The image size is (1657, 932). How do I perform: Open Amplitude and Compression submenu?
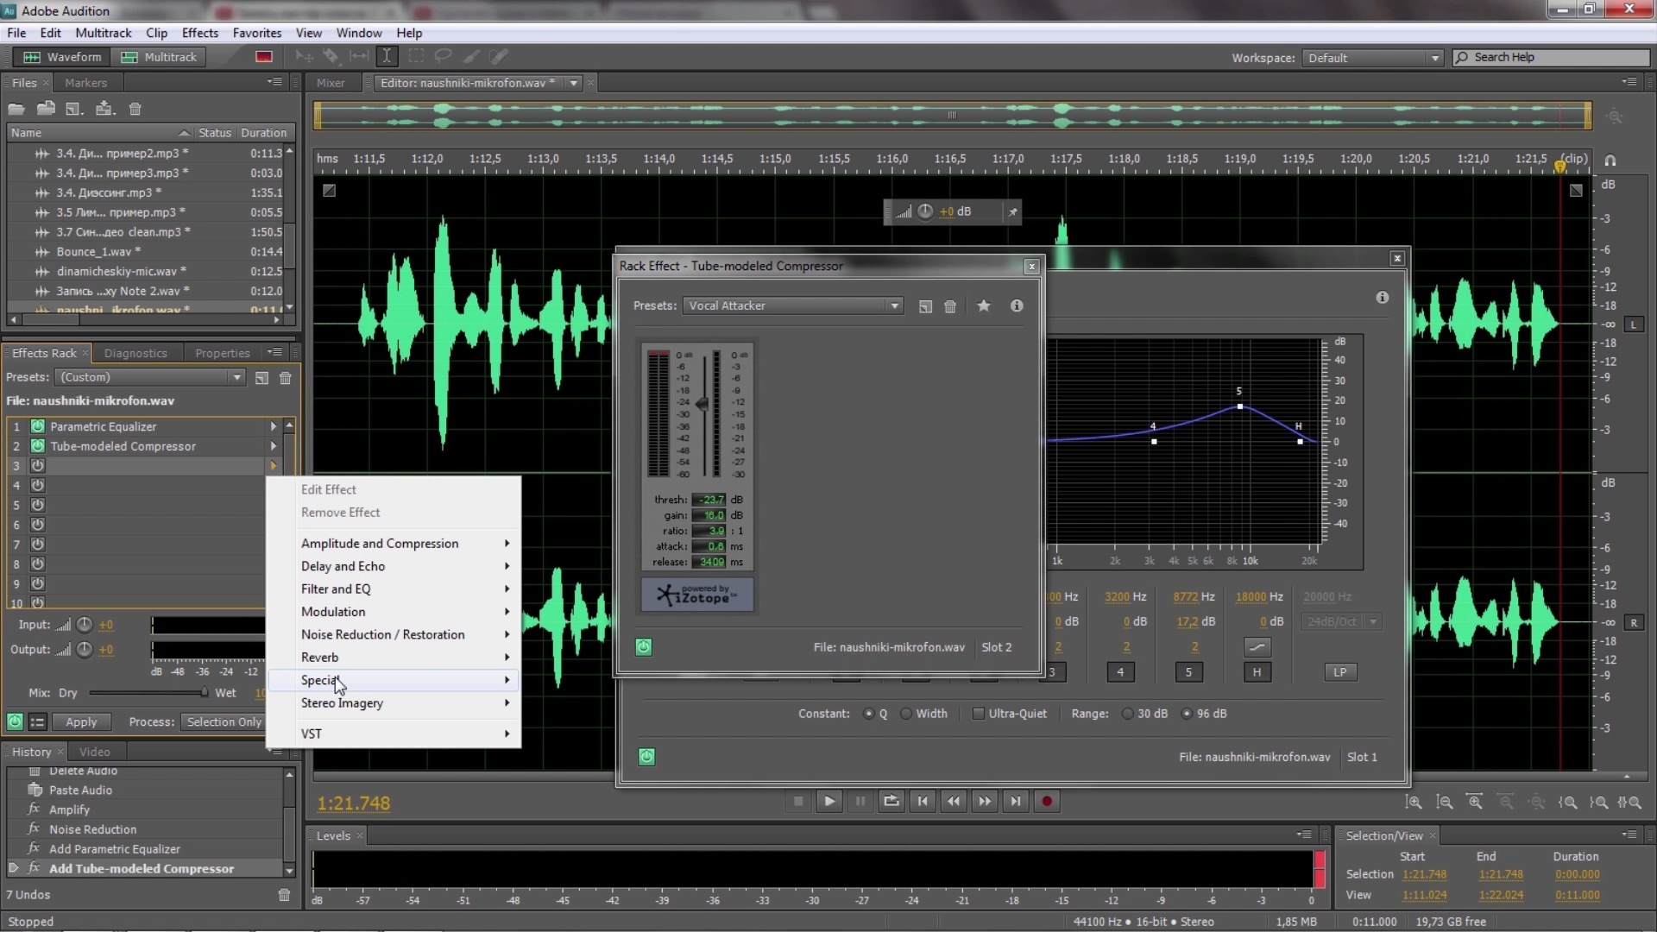pos(394,544)
